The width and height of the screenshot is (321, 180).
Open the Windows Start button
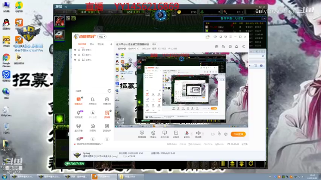click(x=4, y=177)
